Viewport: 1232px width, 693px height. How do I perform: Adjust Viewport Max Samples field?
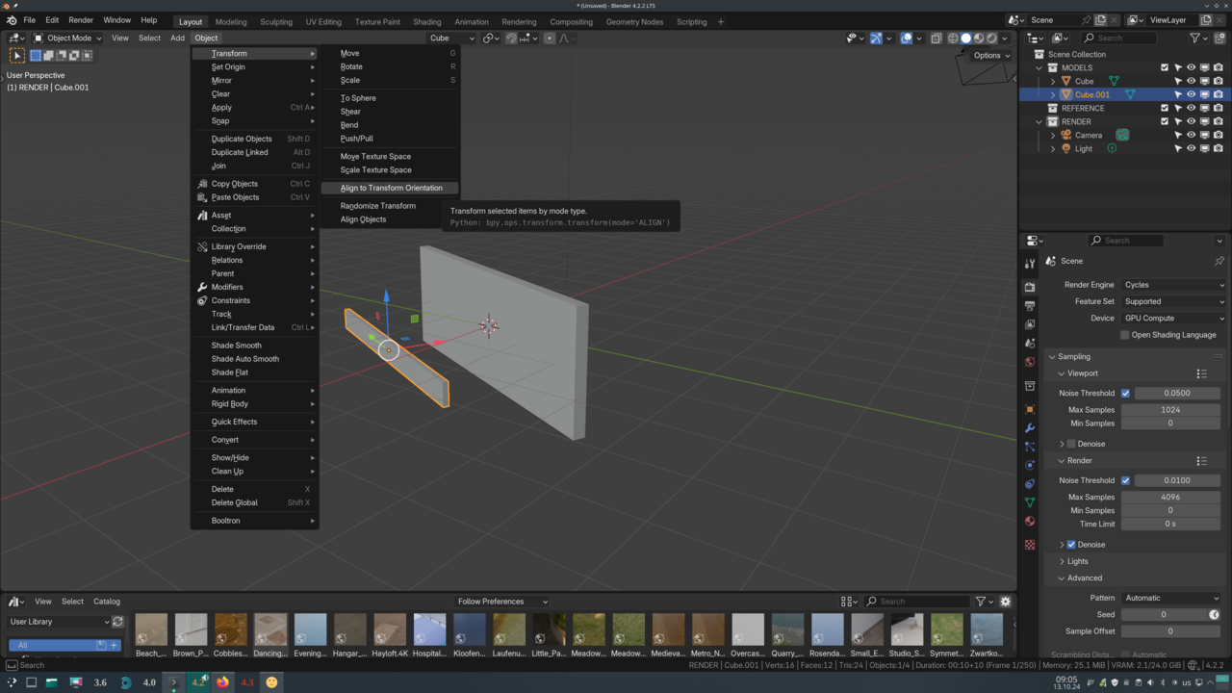[x=1170, y=410]
